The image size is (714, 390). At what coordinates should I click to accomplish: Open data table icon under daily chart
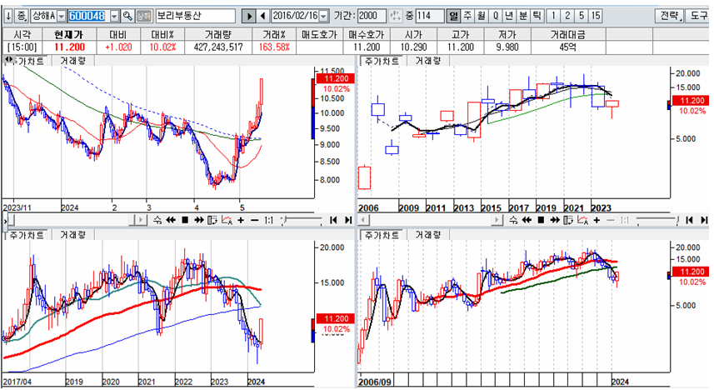point(212,220)
